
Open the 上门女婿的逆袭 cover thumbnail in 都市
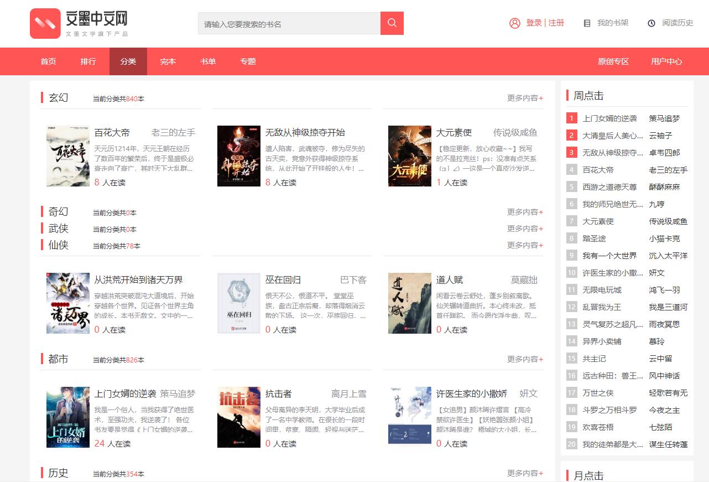68,417
